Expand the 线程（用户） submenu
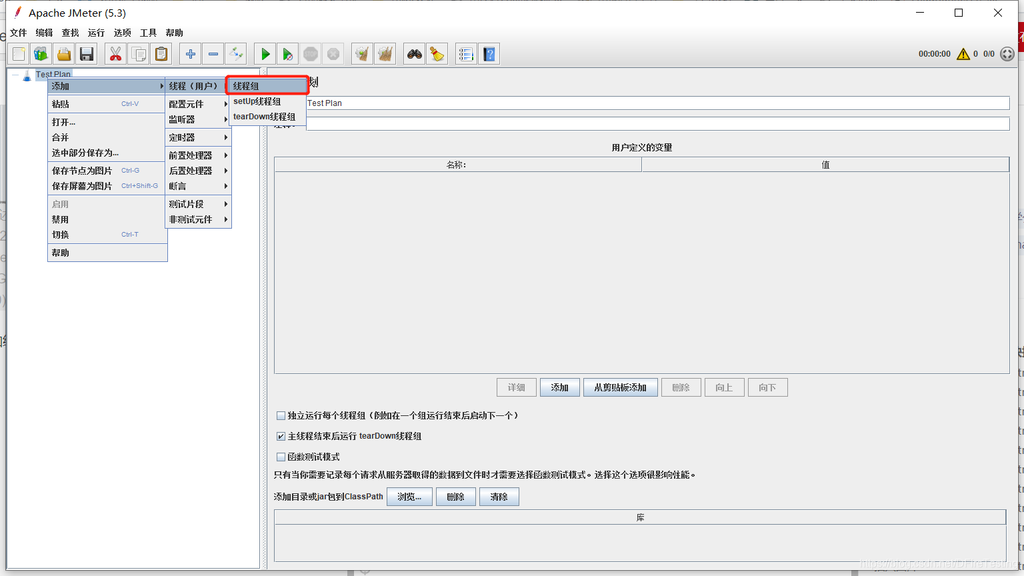Image resolution: width=1024 pixels, height=576 pixels. point(198,86)
